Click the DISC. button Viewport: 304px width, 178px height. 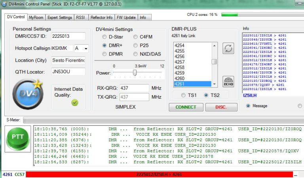(221, 107)
